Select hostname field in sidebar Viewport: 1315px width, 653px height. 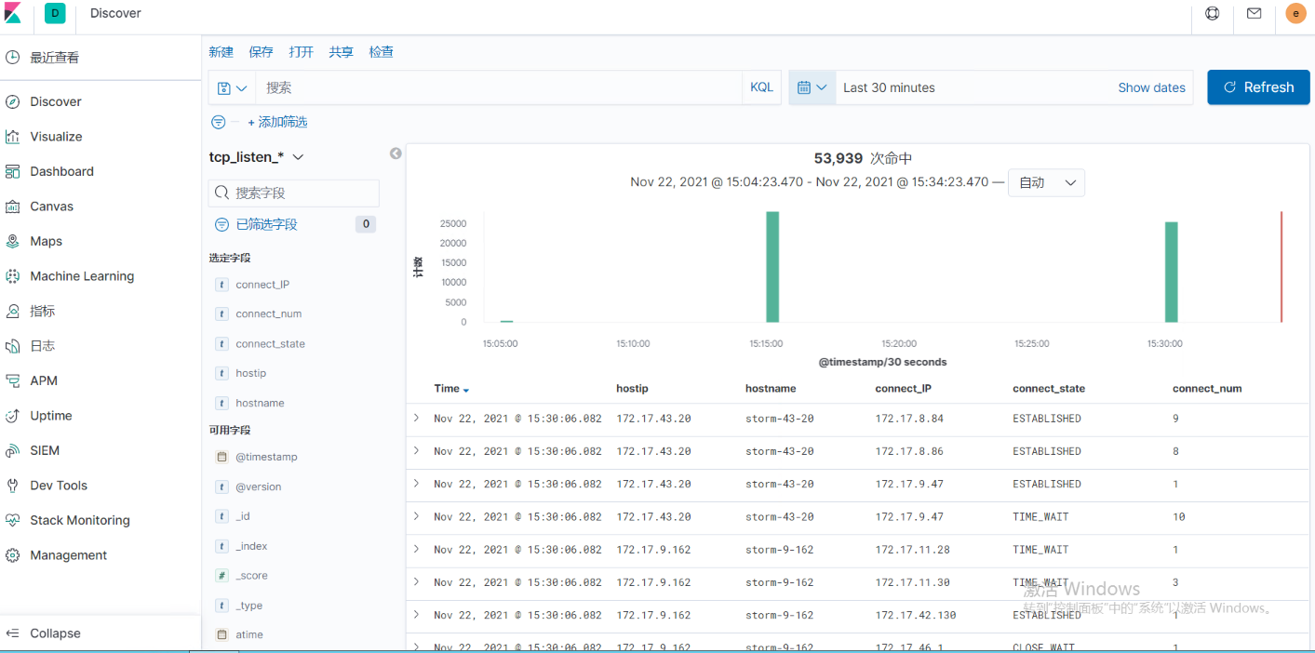261,403
